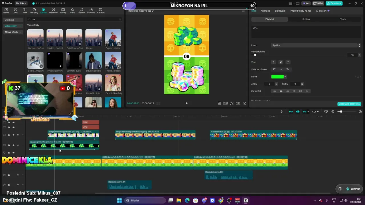This screenshot has height=205, width=365.
Task: Toggle the main track magnet
Action: pyautogui.click(x=291, y=112)
